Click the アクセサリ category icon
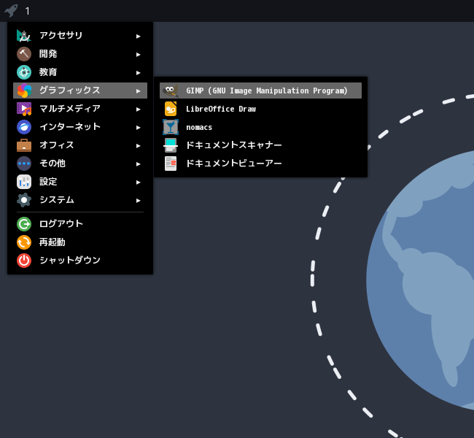 pos(24,36)
